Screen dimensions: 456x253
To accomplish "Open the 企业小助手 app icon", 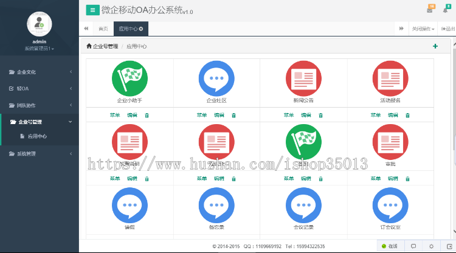I will 130,78.
